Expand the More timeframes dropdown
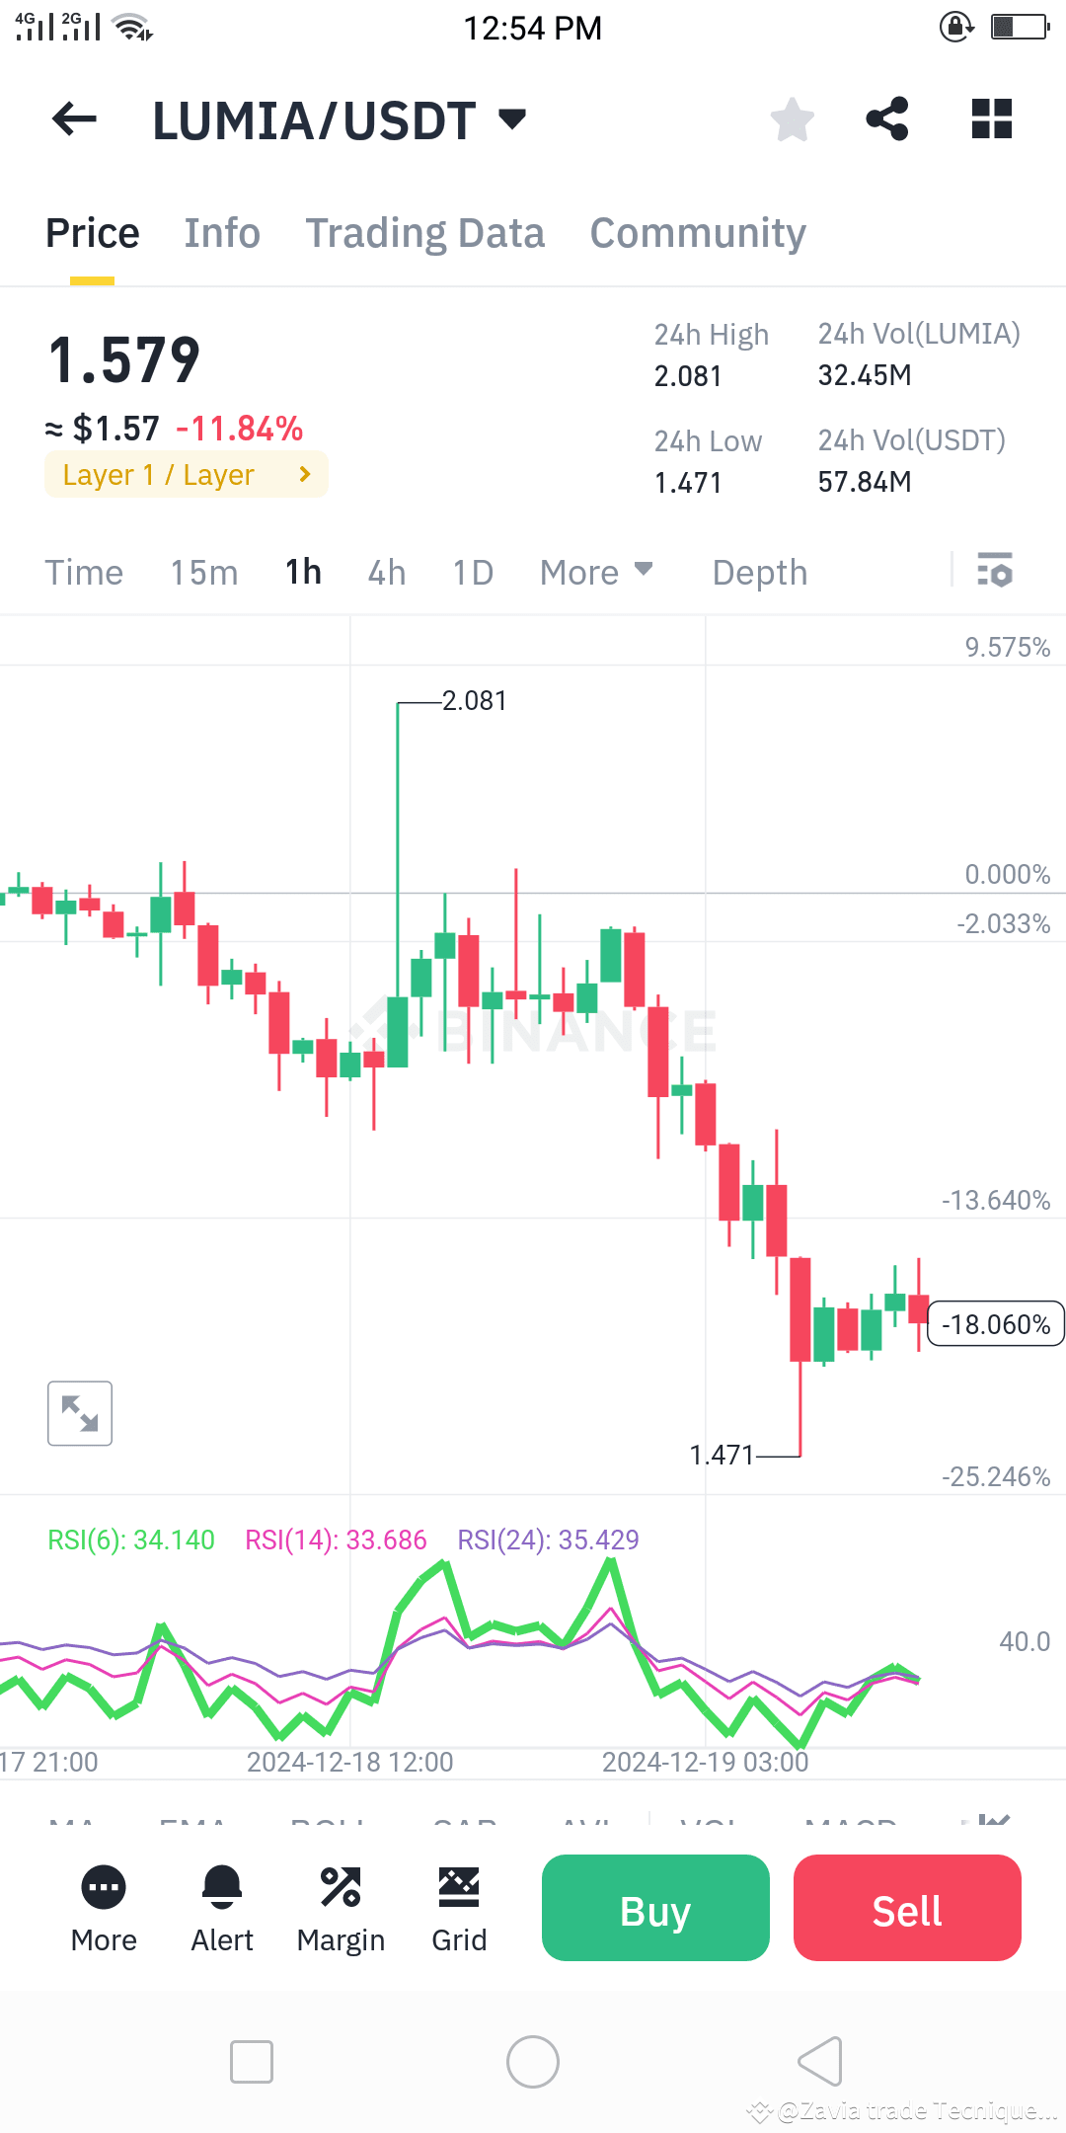Image resolution: width=1066 pixels, height=2133 pixels. [x=596, y=571]
